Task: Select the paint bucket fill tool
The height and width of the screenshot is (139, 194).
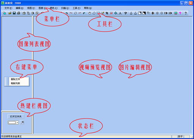Action: [x=116, y=13]
